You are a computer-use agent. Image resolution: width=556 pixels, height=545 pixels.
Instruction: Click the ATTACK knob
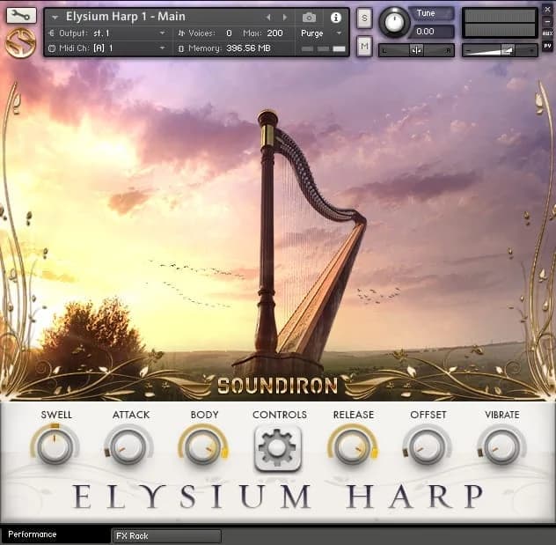[x=128, y=447]
